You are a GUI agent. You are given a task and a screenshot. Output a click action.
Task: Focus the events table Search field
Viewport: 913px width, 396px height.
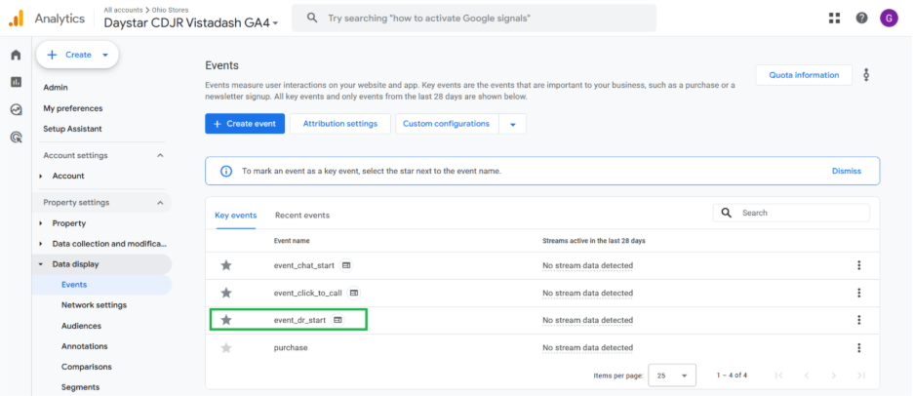coord(791,214)
